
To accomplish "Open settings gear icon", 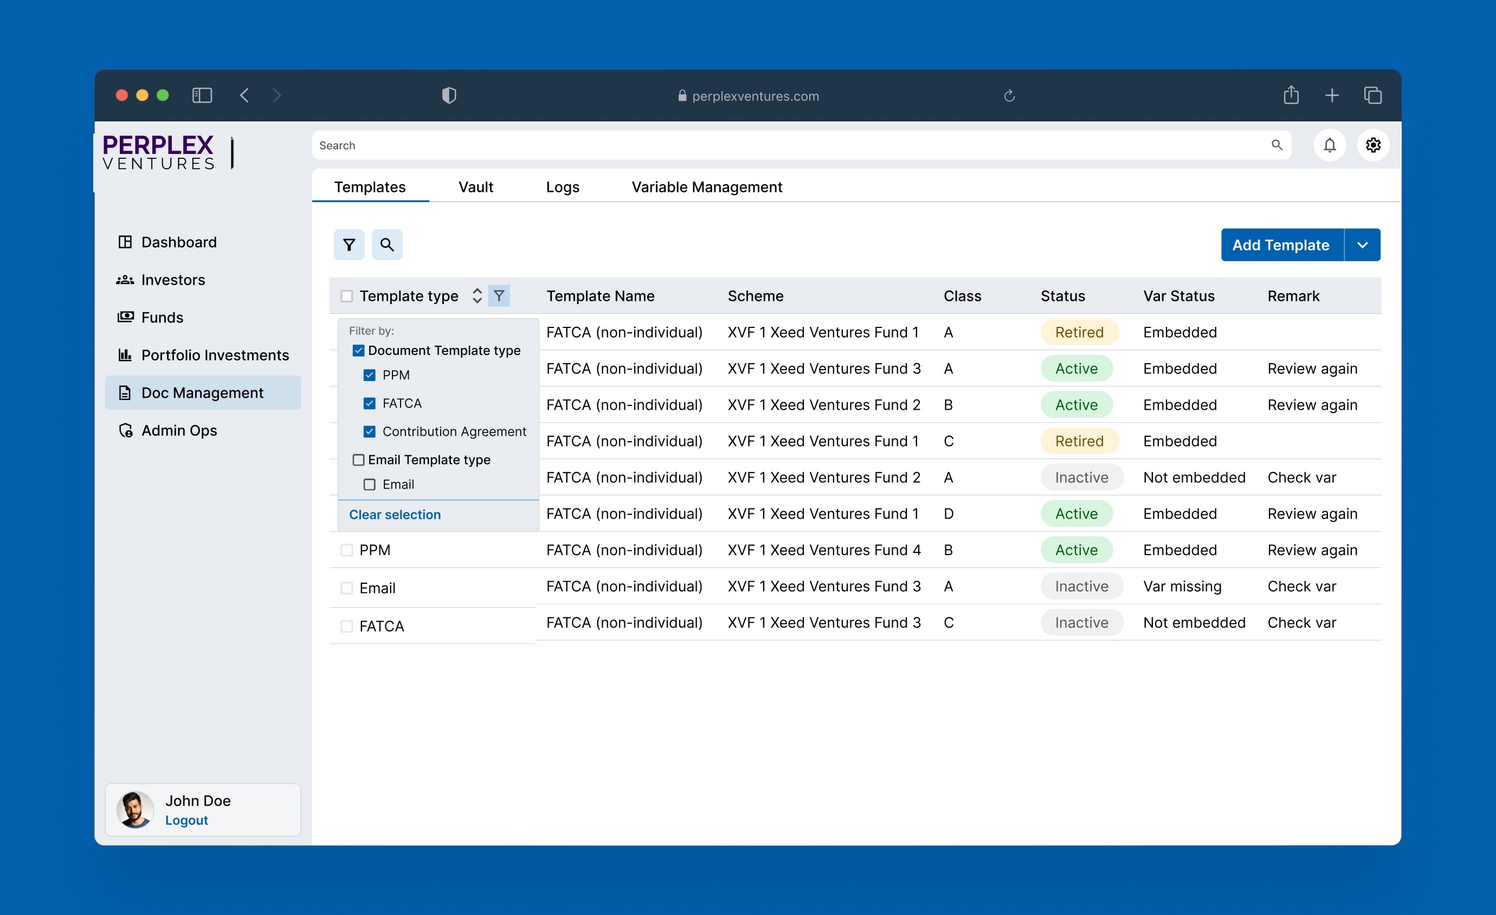I will (x=1373, y=145).
